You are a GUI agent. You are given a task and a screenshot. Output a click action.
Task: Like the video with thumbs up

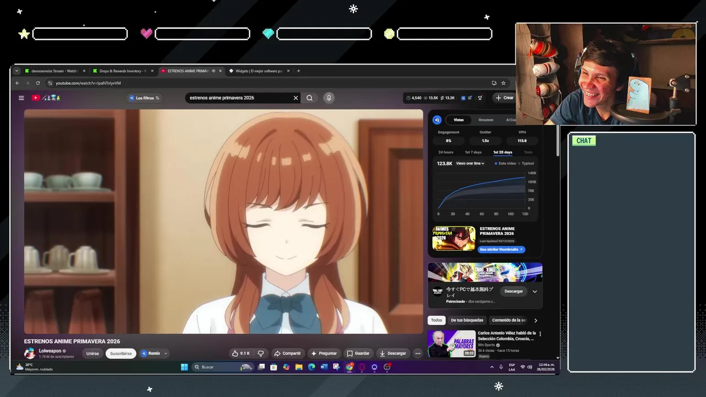click(x=241, y=353)
